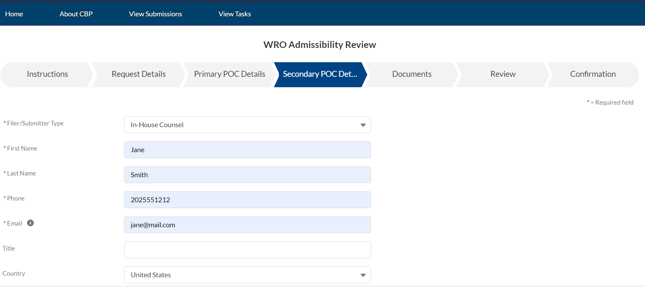
Task: Select the Confirmation step
Action: tap(593, 74)
